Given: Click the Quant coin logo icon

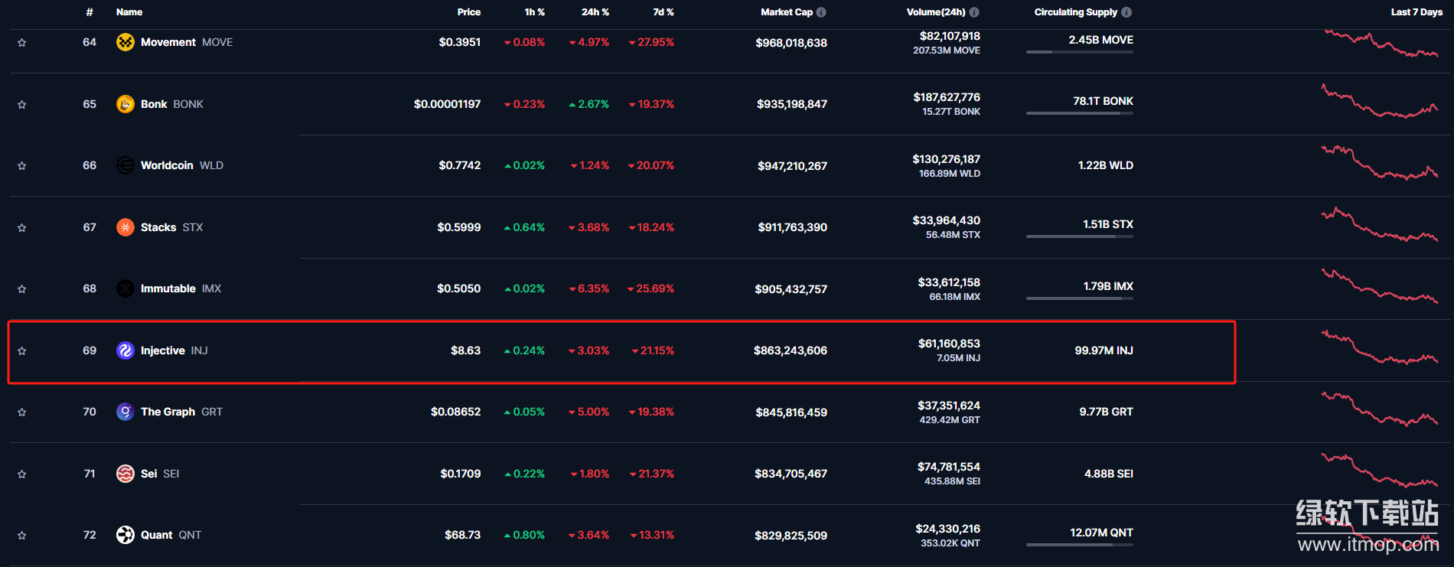Looking at the screenshot, I should 125,535.
